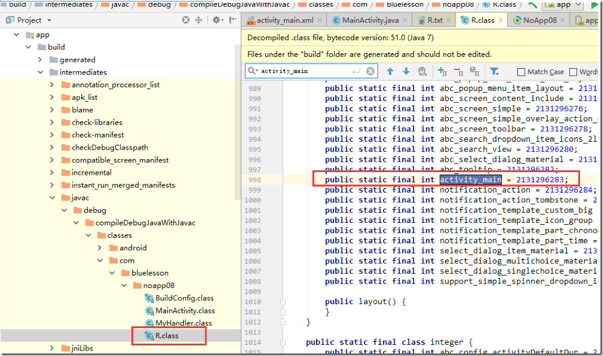Click fold marker beside class integer line
The image size is (603, 356).
(x=283, y=342)
